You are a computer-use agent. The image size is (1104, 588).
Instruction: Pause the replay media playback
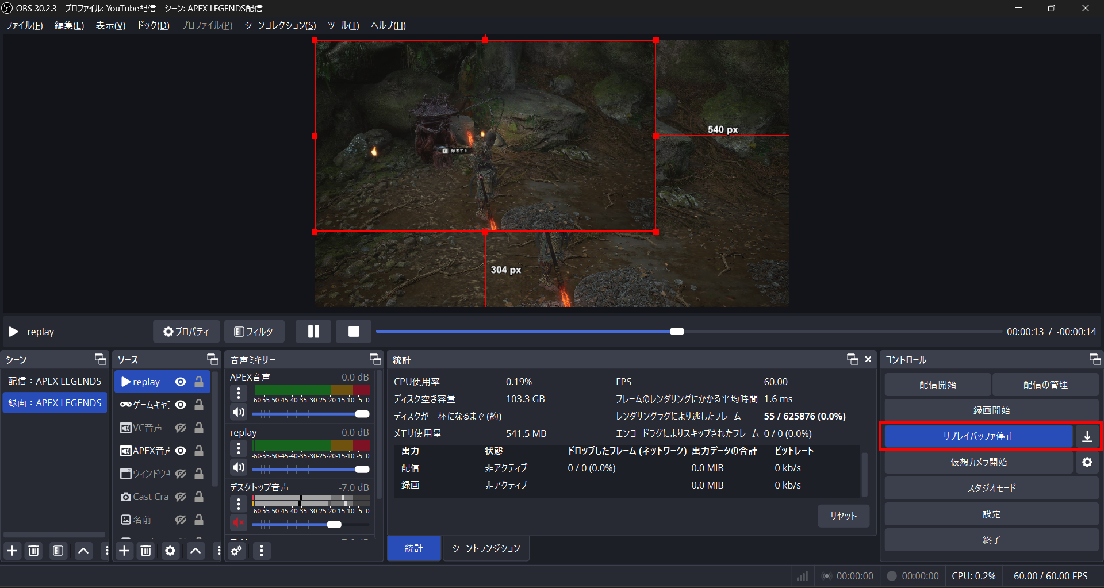[313, 332]
